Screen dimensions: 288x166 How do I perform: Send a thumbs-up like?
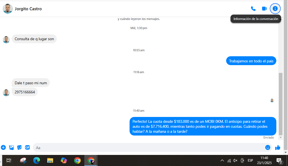point(277,147)
